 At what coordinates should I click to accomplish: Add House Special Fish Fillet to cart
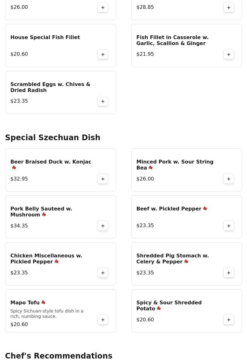coord(103,54)
